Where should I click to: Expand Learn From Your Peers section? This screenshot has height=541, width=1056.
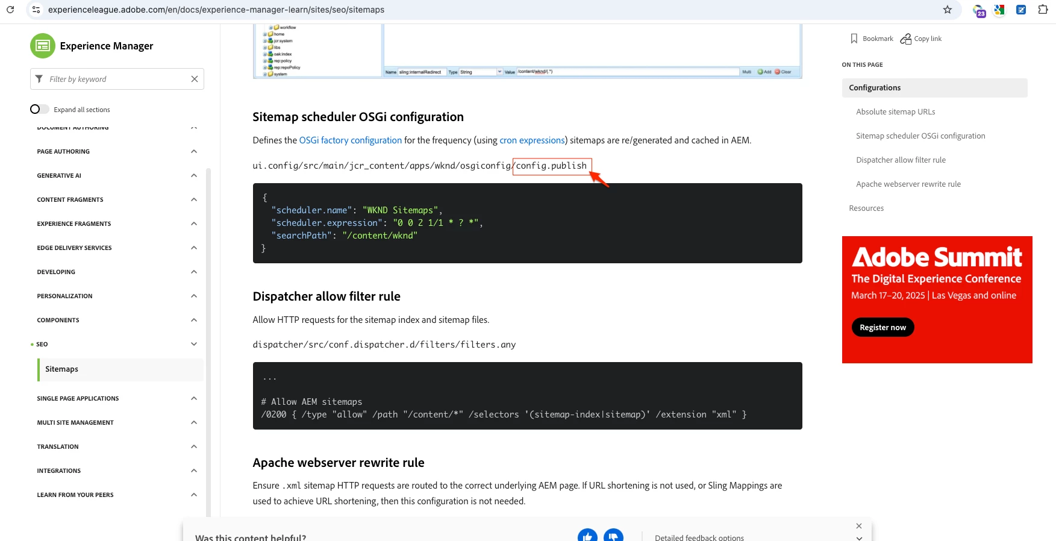tap(194, 495)
